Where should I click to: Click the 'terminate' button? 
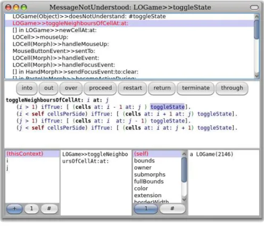coord(196,88)
